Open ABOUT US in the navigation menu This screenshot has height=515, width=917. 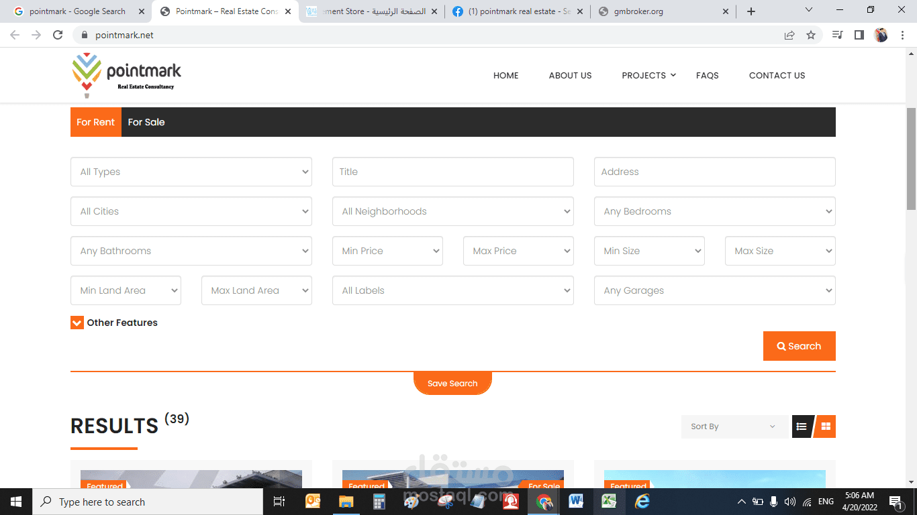click(571, 75)
